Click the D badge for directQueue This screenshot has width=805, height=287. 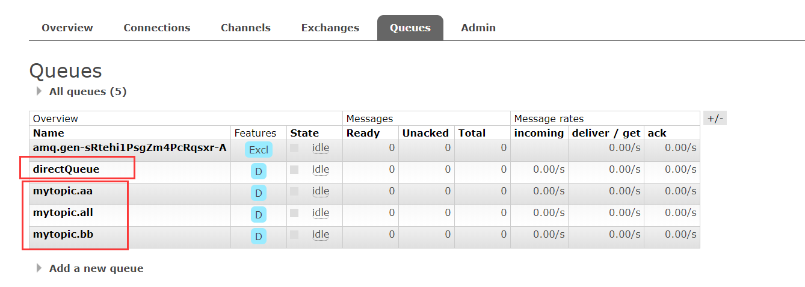tap(259, 171)
